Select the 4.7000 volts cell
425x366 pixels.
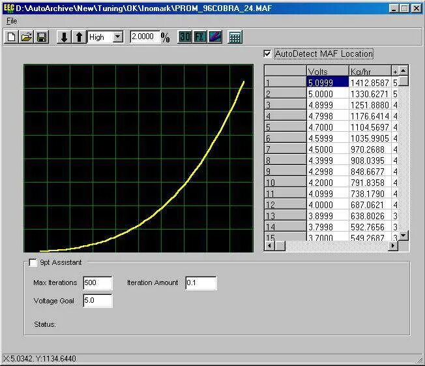(x=328, y=127)
